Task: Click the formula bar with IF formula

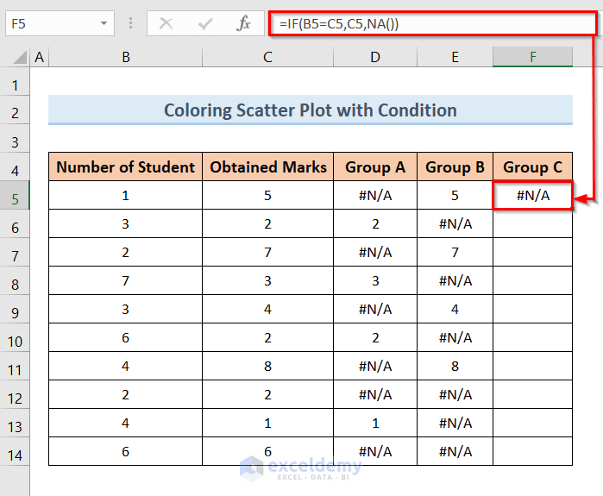Action: click(431, 24)
